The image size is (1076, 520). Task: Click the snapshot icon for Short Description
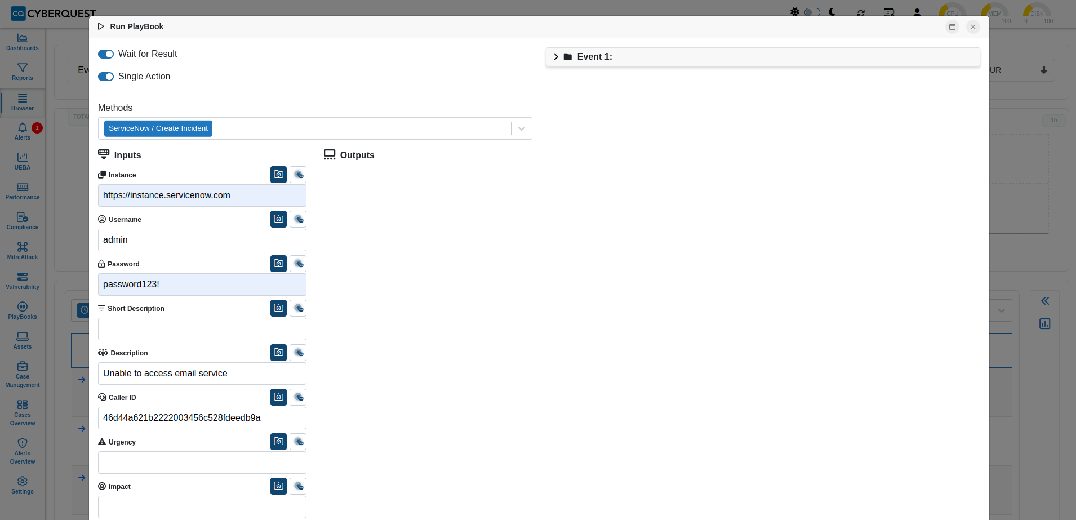[x=278, y=308]
